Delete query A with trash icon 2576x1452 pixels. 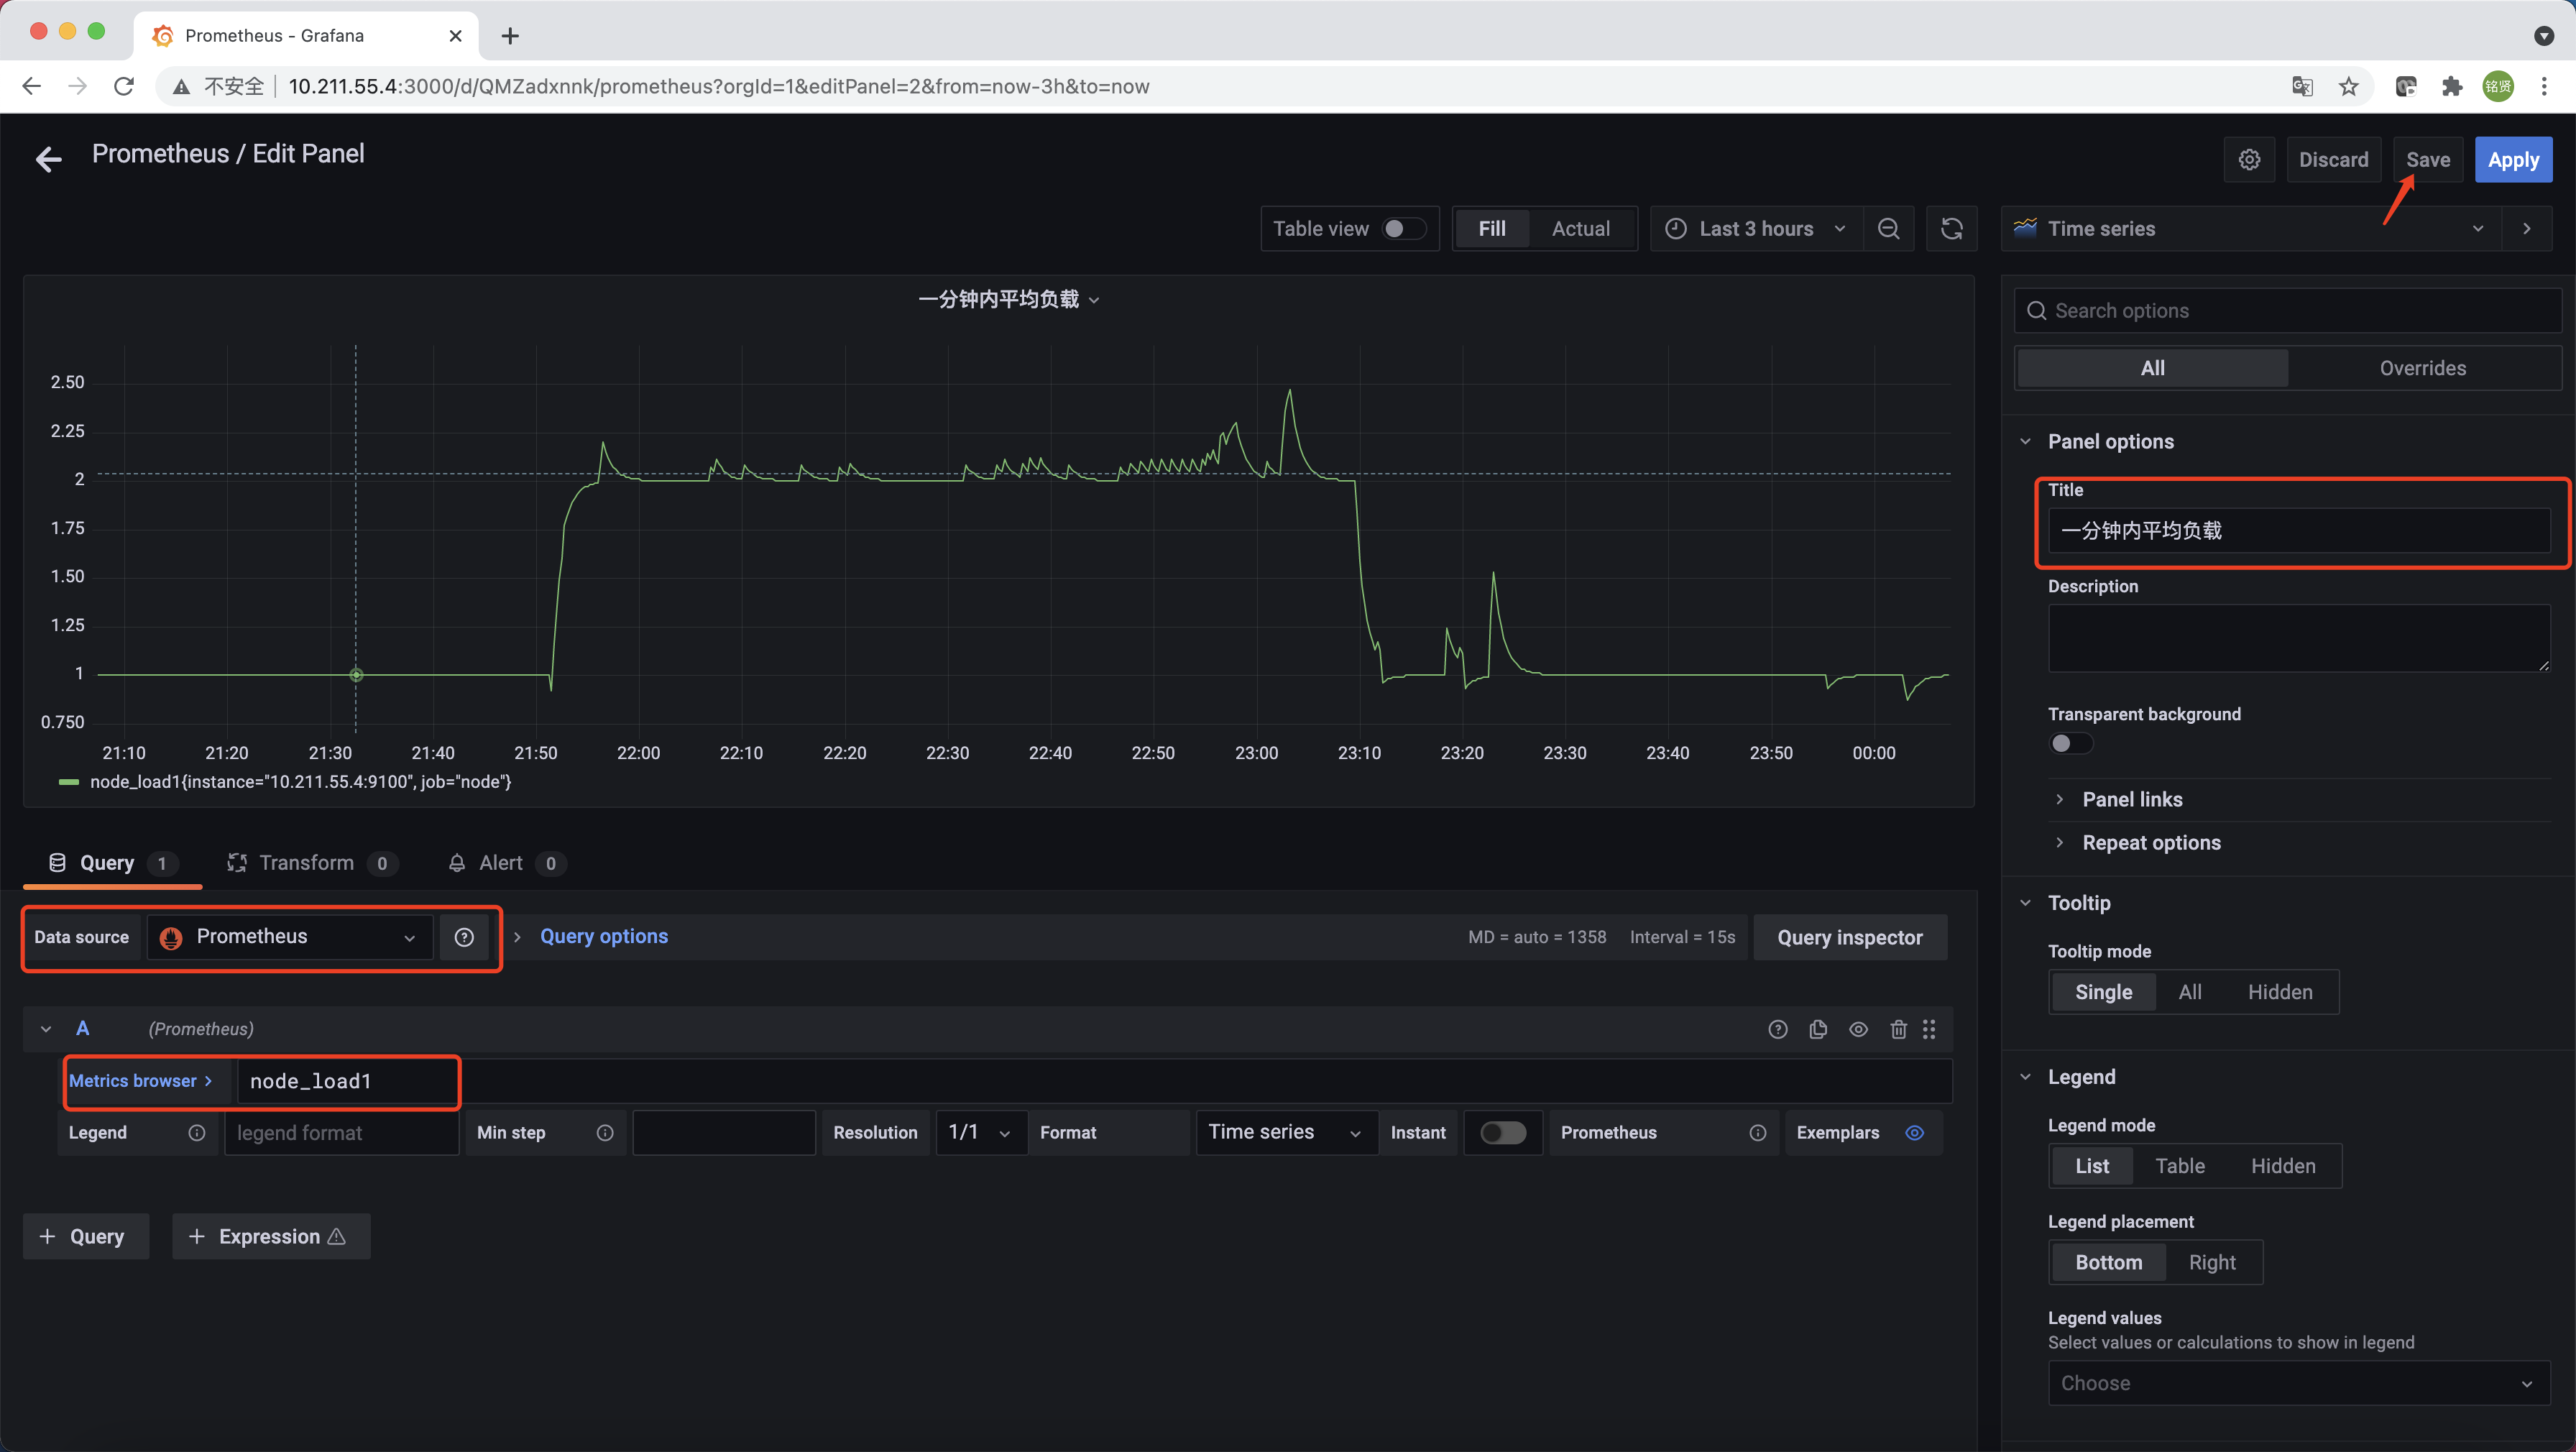(1898, 1029)
